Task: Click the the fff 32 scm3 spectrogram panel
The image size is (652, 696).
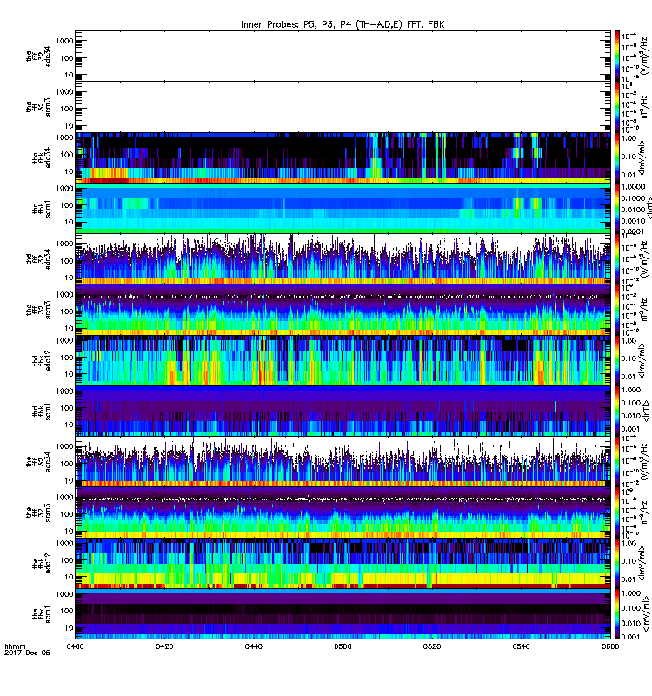Action: (343, 512)
